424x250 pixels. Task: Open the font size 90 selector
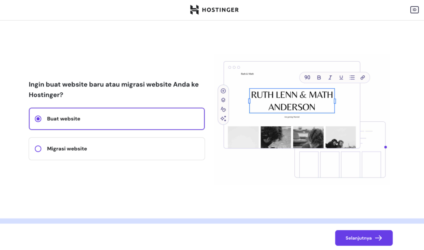pyautogui.click(x=307, y=77)
